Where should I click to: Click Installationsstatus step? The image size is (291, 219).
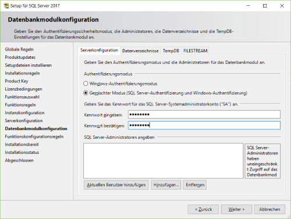point(22,152)
